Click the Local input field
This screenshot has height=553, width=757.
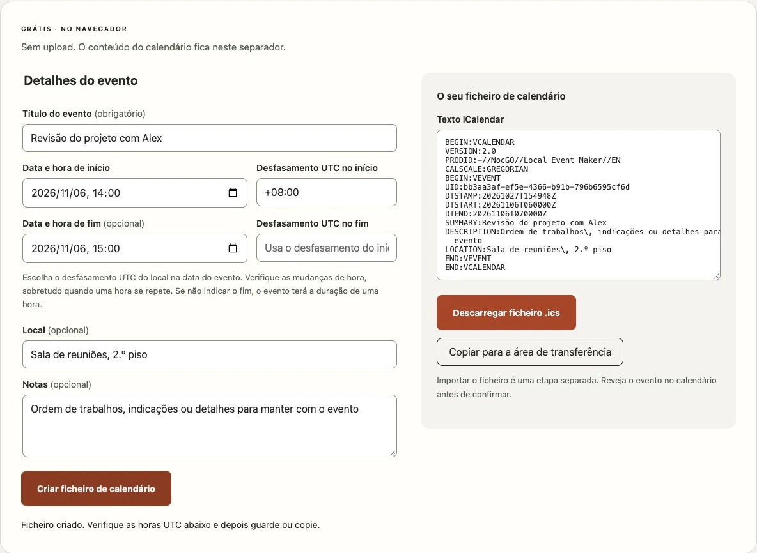[210, 354]
